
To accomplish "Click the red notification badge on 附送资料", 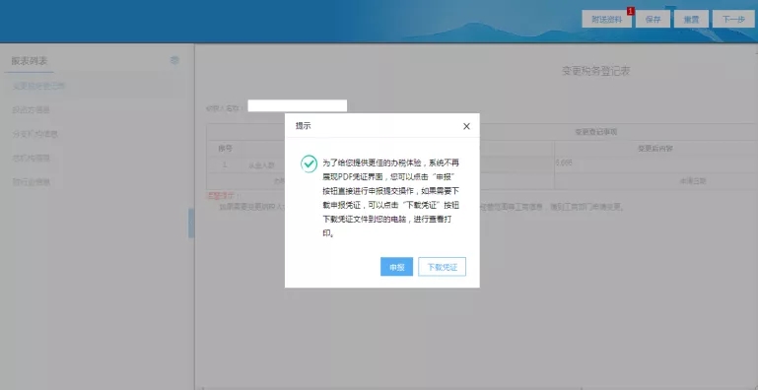I will click(x=631, y=11).
